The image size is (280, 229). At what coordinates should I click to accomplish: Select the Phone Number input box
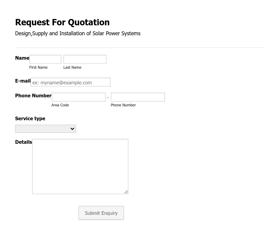click(138, 97)
